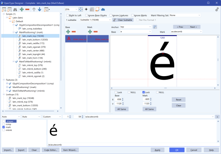This screenshot has width=221, height=154.
Task: Select latn_mark_ogonek (370) lookup
Action: click(34, 47)
